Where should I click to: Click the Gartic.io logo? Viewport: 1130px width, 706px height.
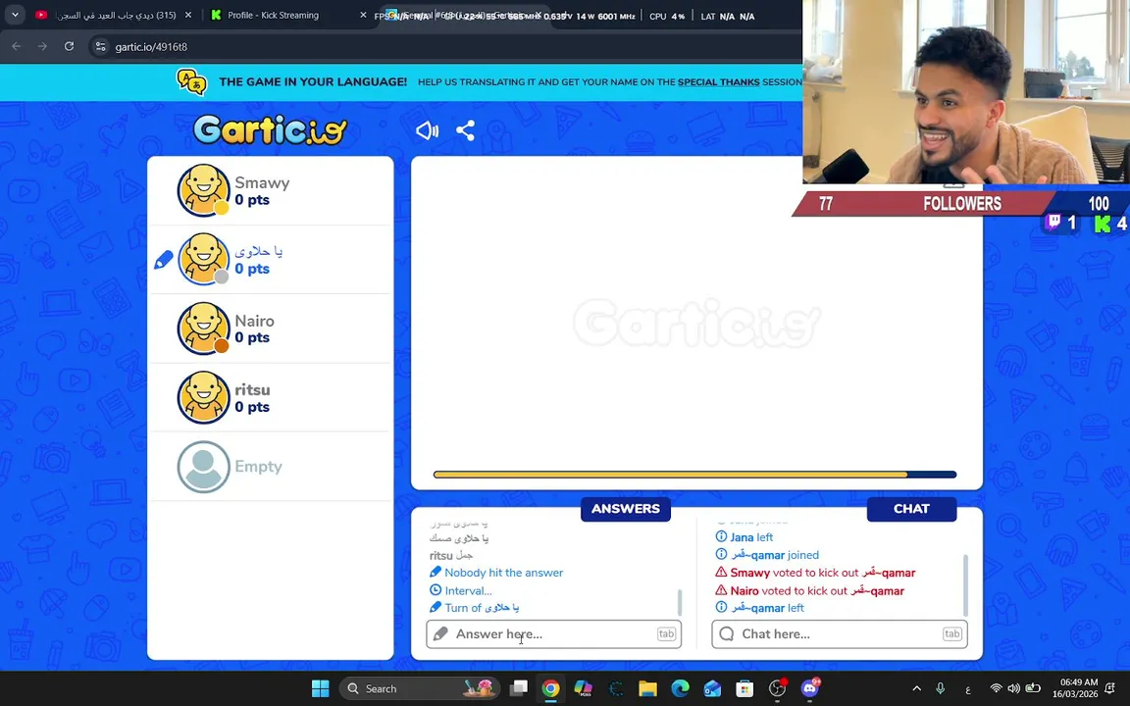pyautogui.click(x=271, y=129)
